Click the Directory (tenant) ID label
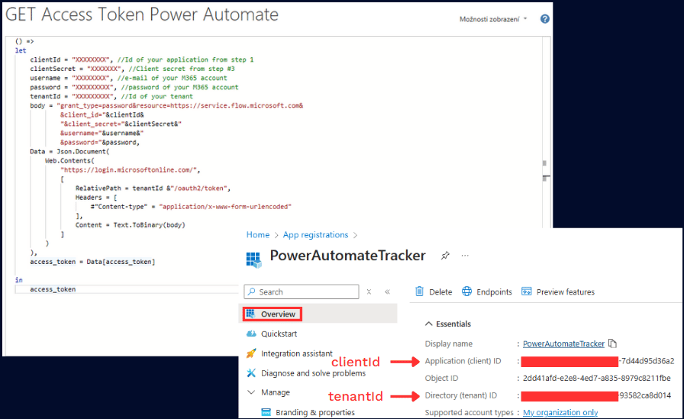684x419 pixels. click(460, 395)
